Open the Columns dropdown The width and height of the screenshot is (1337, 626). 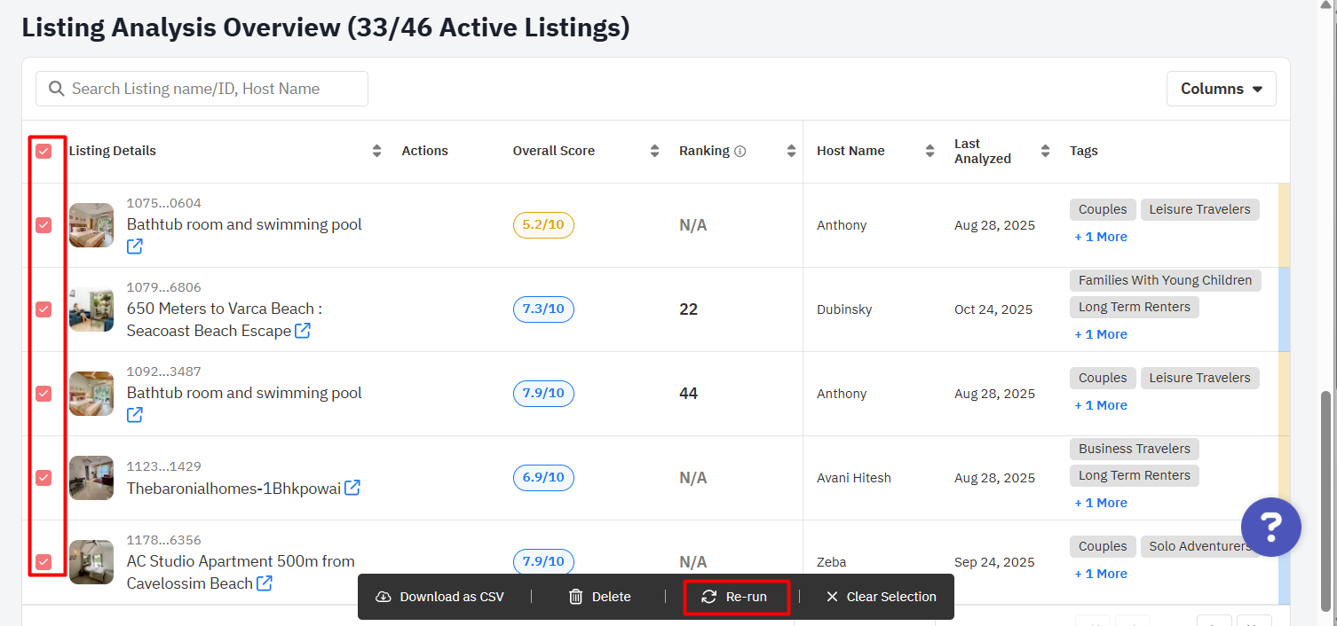click(1221, 89)
